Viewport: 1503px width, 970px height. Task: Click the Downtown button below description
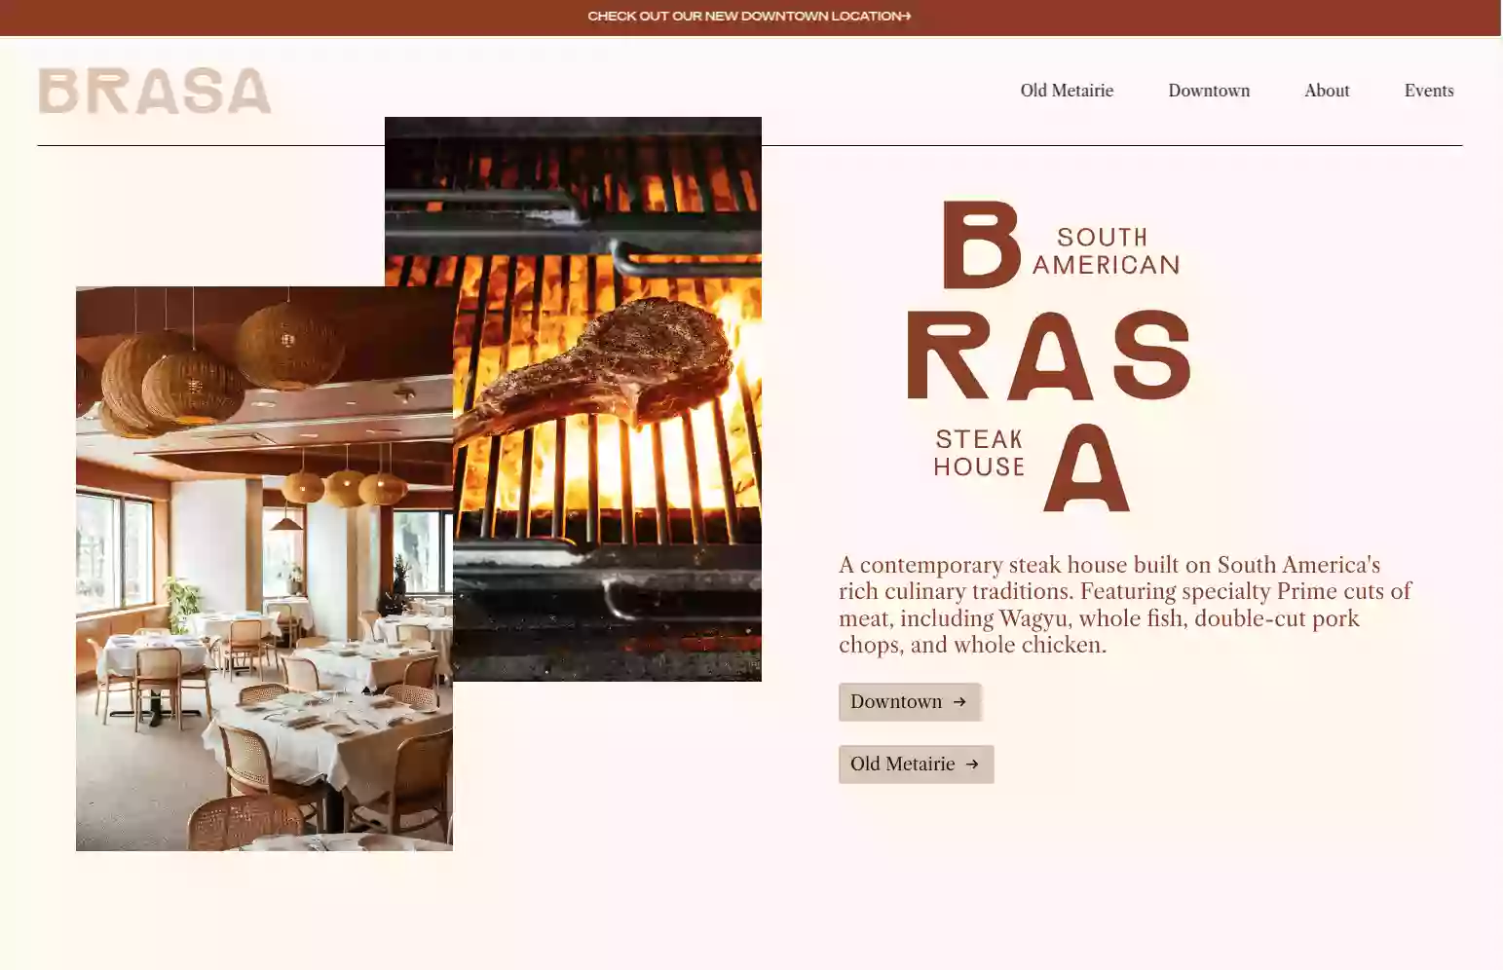pyautogui.click(x=910, y=702)
